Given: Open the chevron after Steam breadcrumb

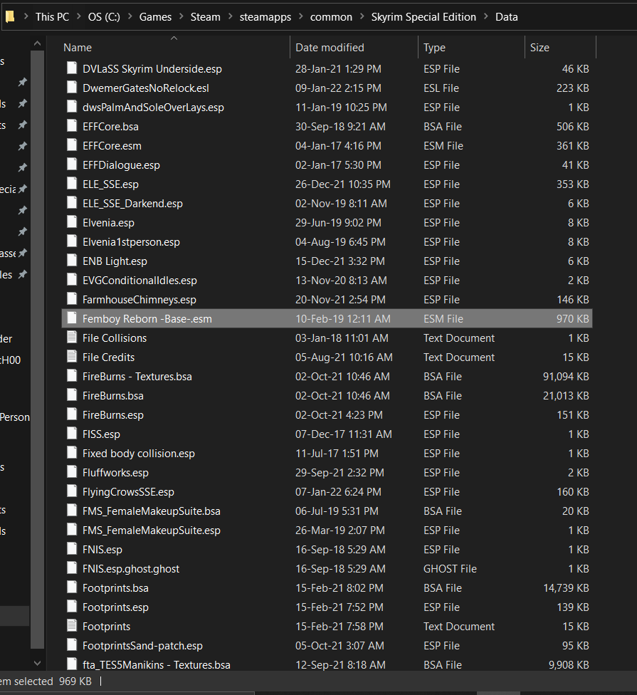Looking at the screenshot, I should coord(231,16).
